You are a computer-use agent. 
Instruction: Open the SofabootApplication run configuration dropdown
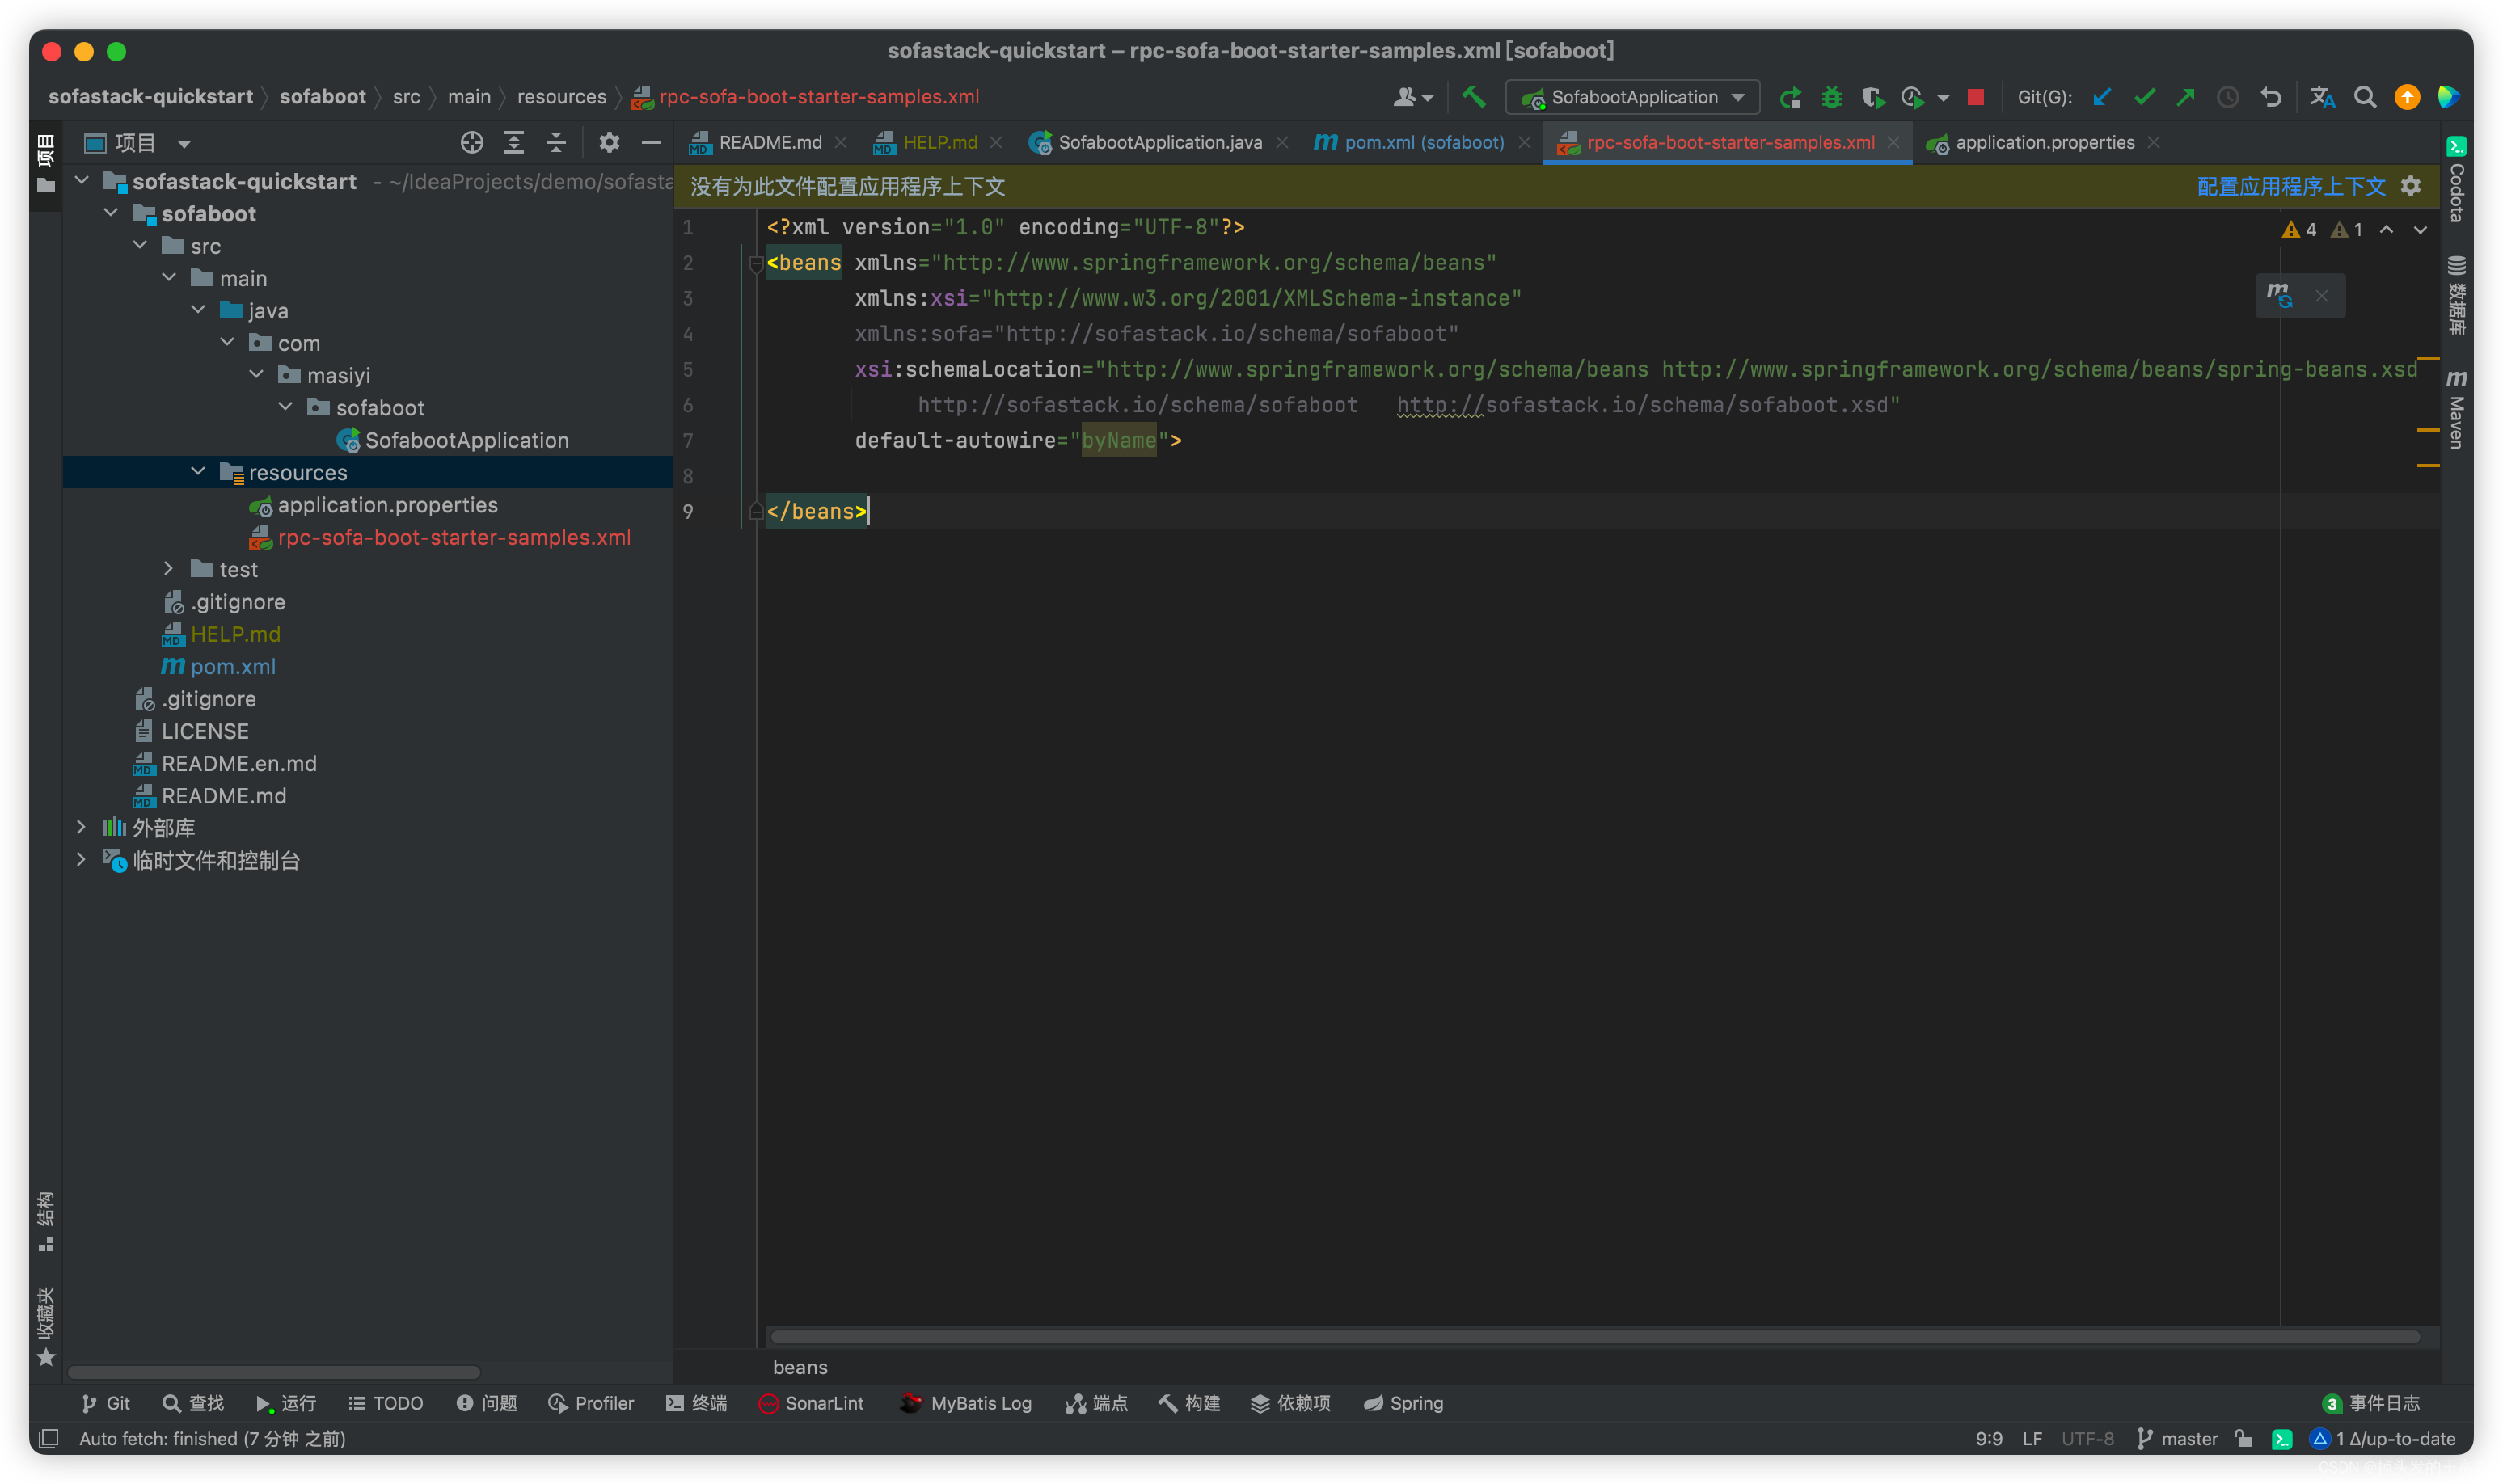pos(1633,97)
